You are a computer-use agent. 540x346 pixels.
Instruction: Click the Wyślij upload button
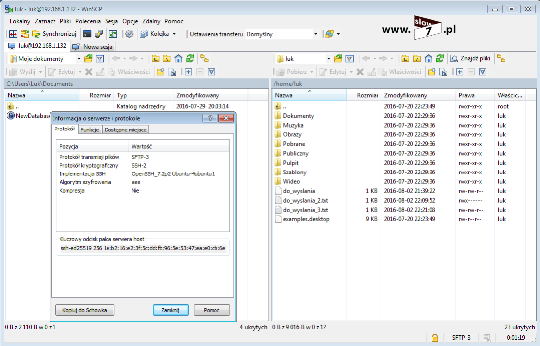point(23,72)
